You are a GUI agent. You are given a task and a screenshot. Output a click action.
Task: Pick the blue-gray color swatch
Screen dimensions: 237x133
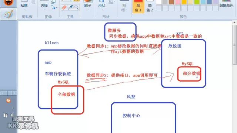click(210, 2)
